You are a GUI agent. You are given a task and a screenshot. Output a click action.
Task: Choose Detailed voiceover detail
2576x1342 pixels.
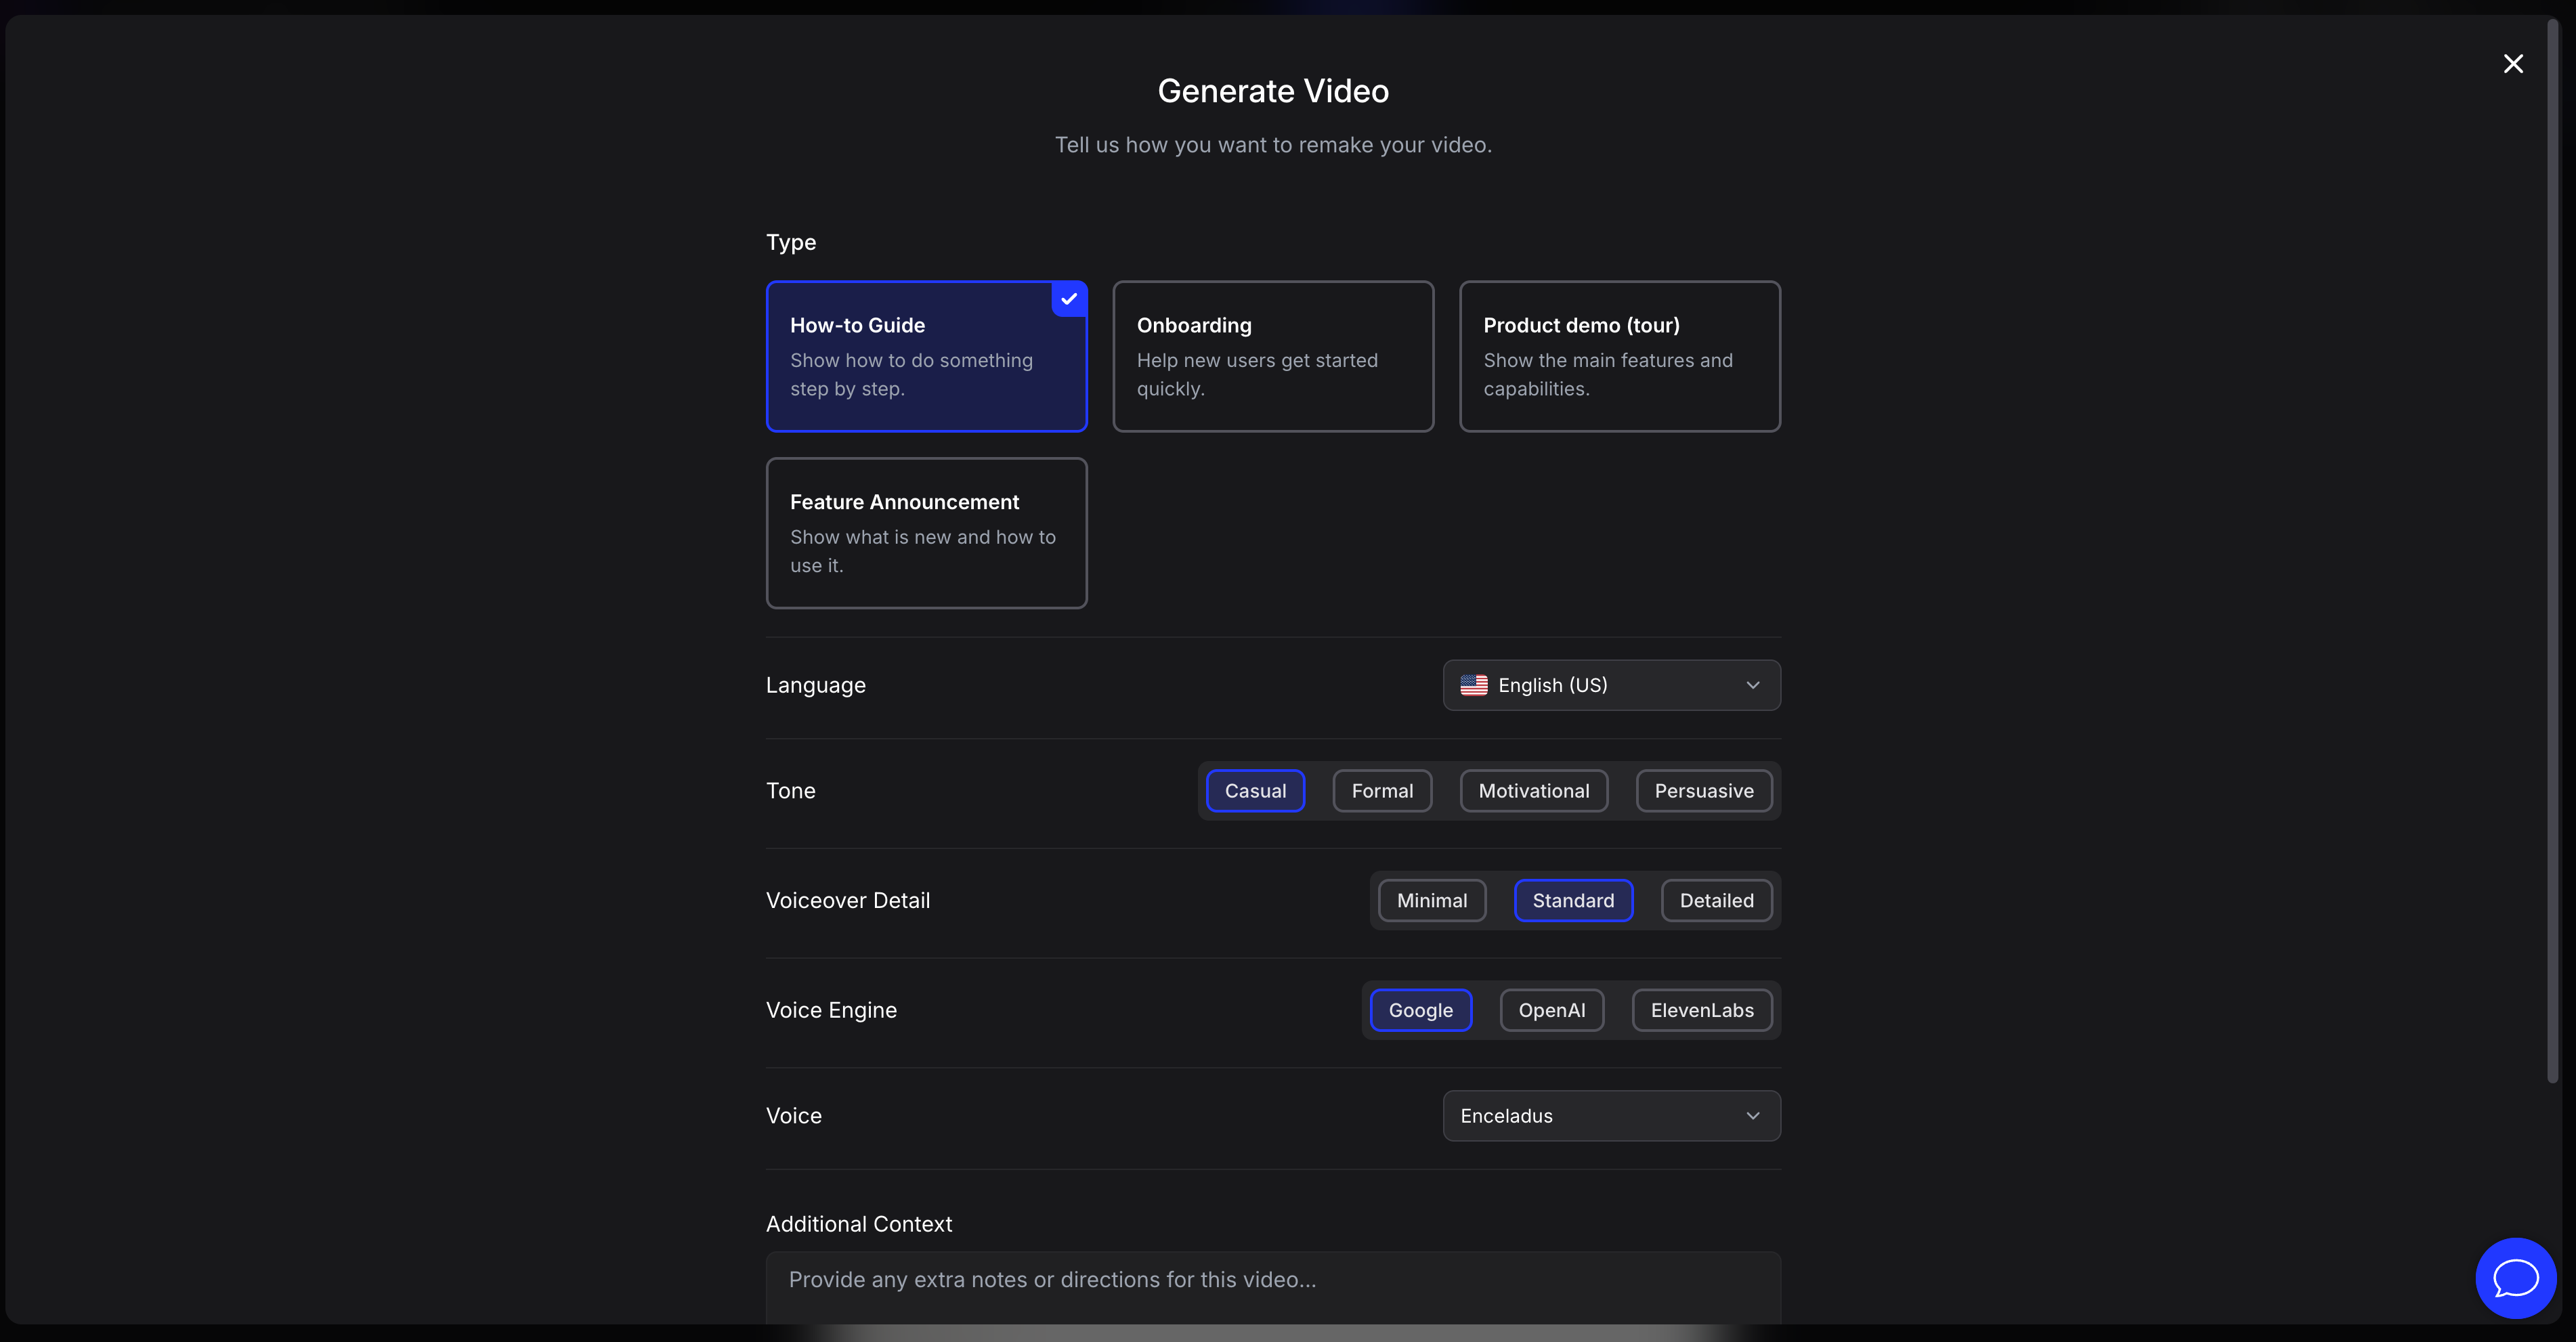[x=1716, y=901]
